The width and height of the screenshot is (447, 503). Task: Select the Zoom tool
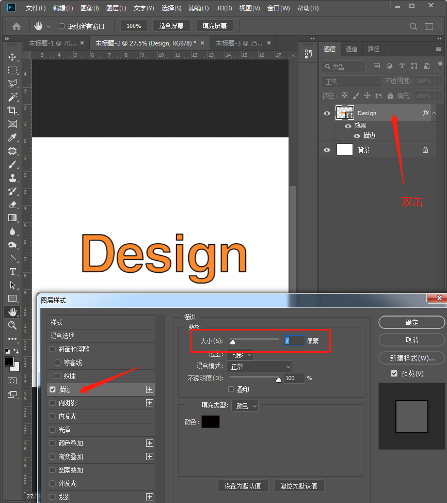[12, 325]
